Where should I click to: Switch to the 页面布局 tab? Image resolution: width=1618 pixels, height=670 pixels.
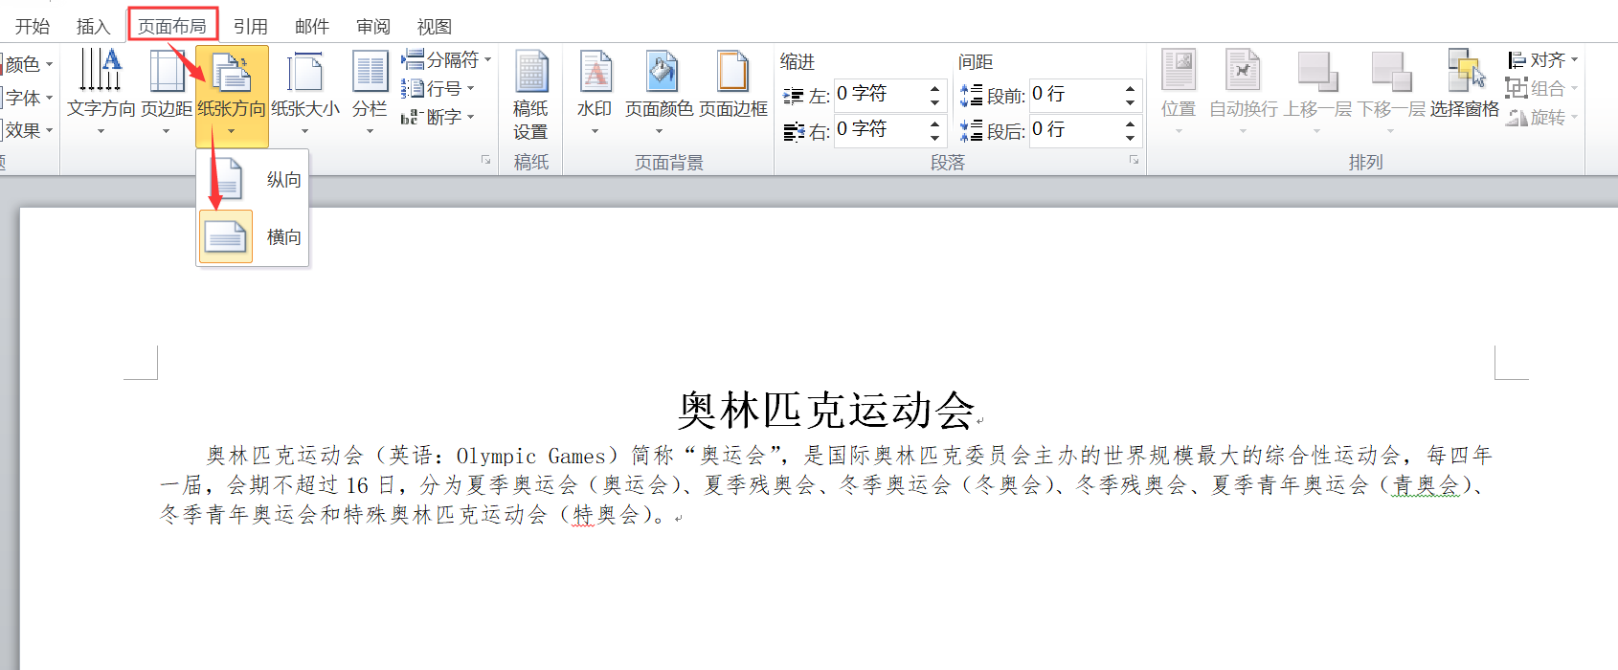tap(172, 26)
